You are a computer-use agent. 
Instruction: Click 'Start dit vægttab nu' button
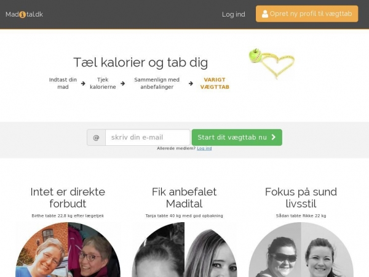[237, 137]
